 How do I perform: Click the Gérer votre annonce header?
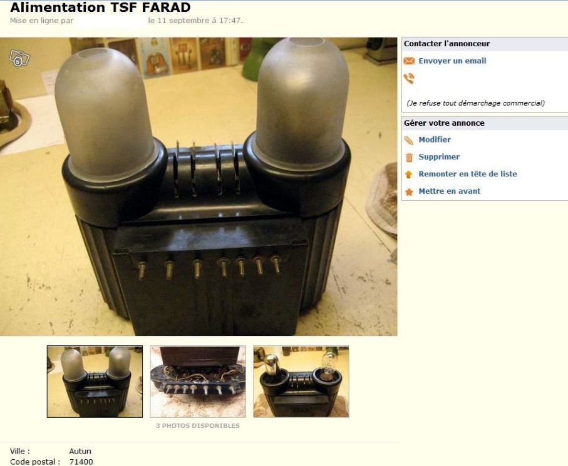(x=444, y=123)
